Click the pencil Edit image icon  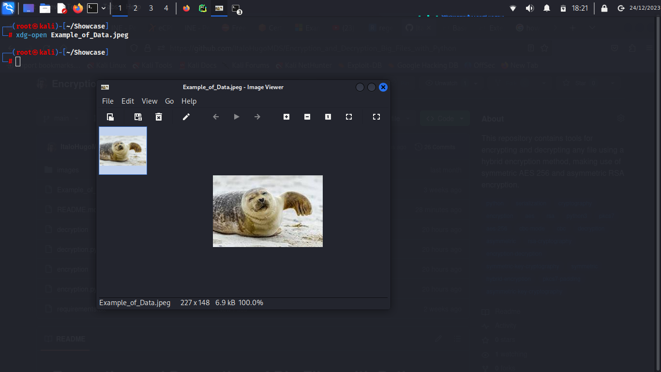pyautogui.click(x=186, y=117)
